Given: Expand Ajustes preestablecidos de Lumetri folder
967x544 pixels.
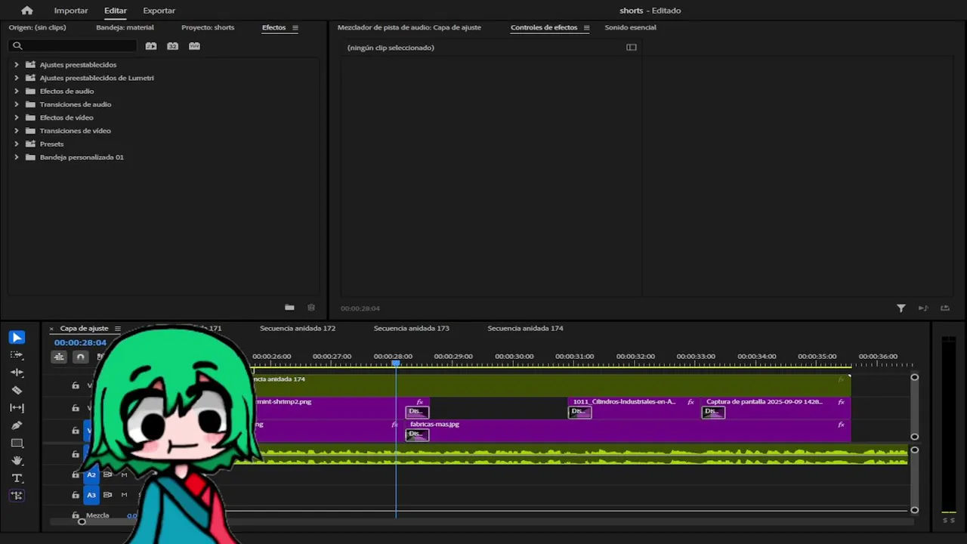Looking at the screenshot, I should click(16, 78).
